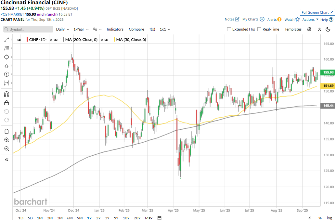The image size is (335, 220).
Task: Choose the polygon shapes tool
Action: (x=6, y=57)
